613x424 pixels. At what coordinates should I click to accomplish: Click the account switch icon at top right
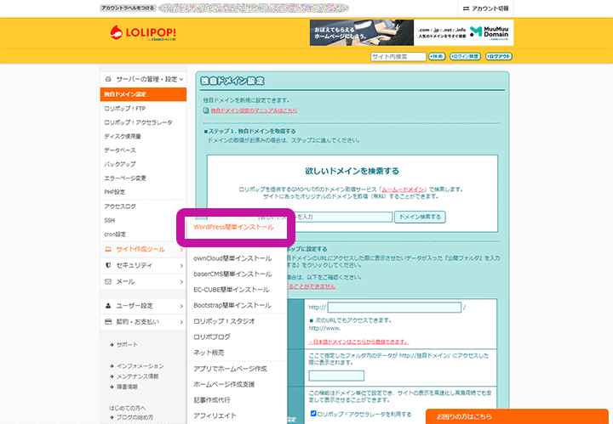pyautogui.click(x=466, y=8)
